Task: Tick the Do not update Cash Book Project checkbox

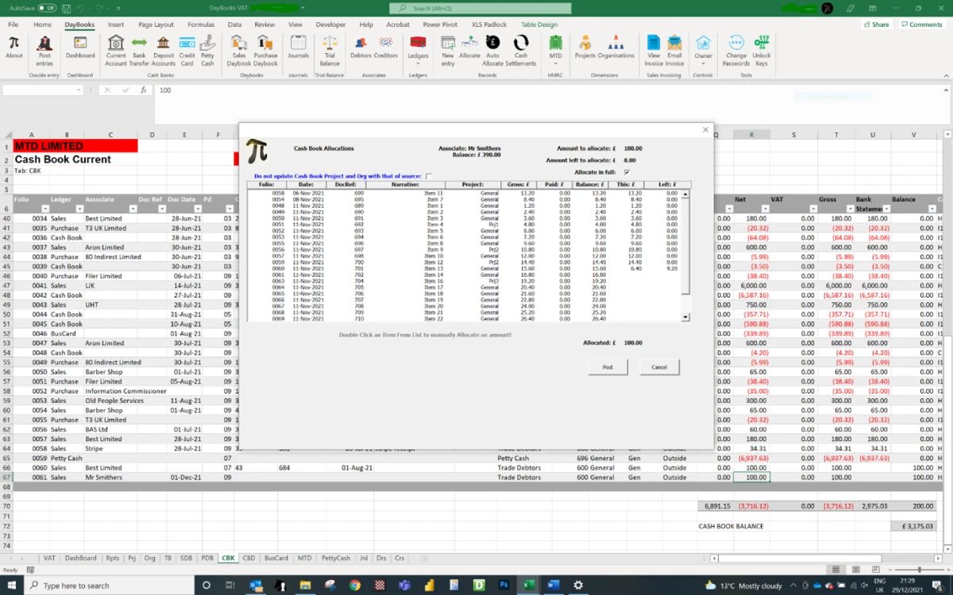Action: click(x=429, y=176)
